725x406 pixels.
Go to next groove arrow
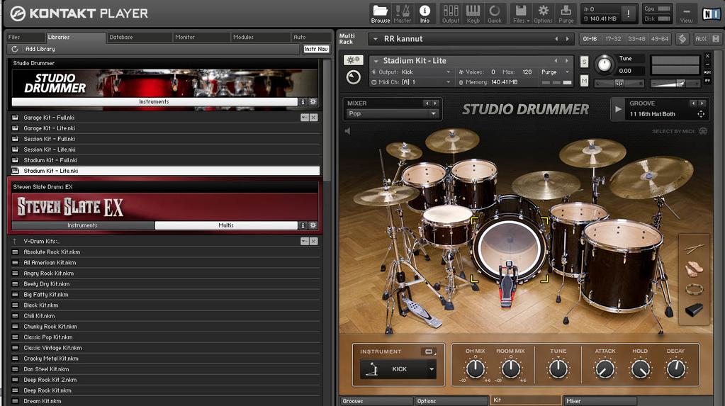coord(702,103)
